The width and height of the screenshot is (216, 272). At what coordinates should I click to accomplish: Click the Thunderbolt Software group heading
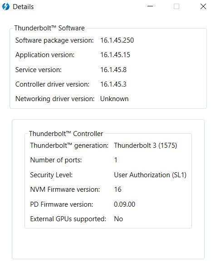point(49,28)
